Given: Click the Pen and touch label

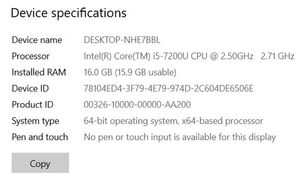Looking at the screenshot, I should [40, 137].
